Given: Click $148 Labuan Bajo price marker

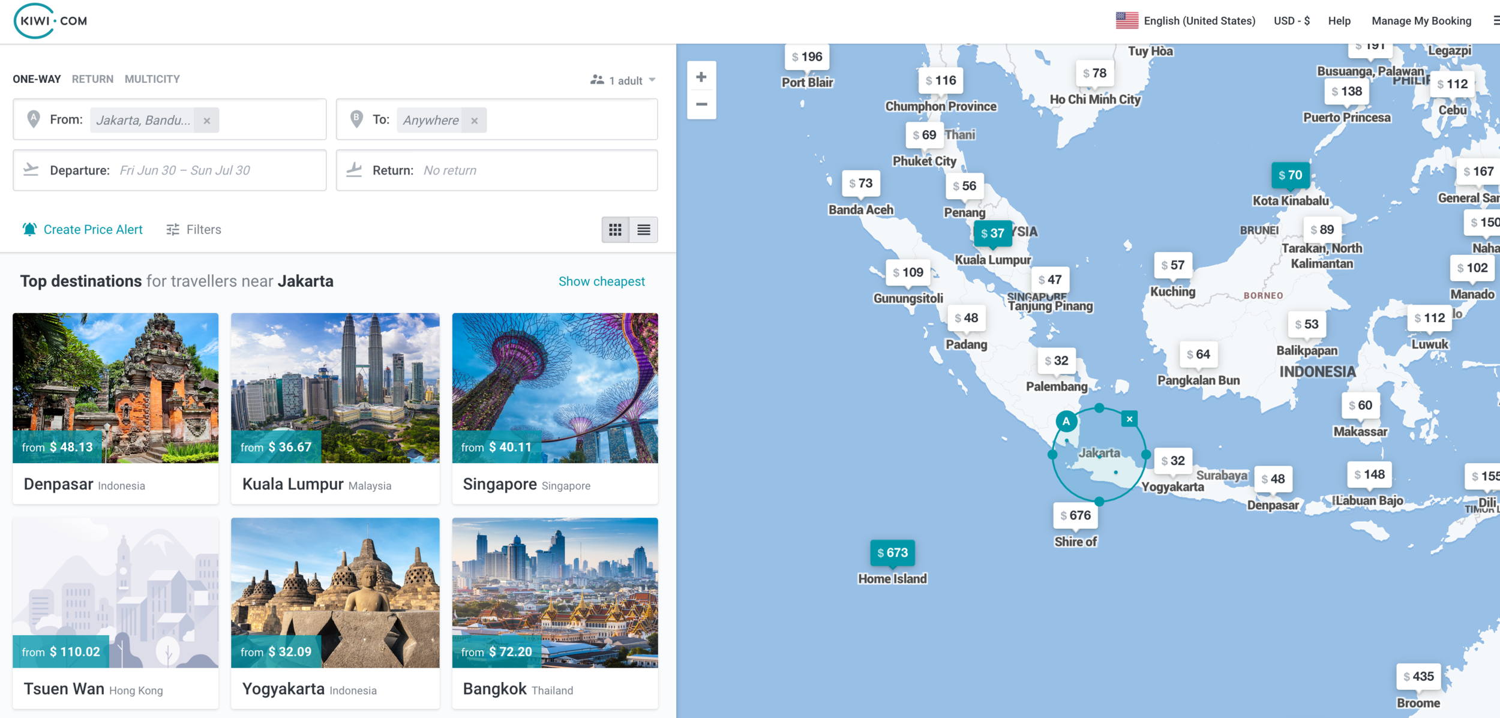Looking at the screenshot, I should click(1369, 474).
